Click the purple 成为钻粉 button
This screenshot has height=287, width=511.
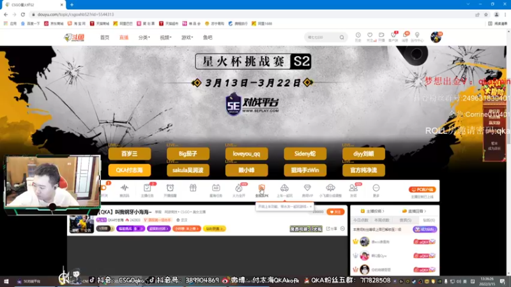click(x=425, y=230)
